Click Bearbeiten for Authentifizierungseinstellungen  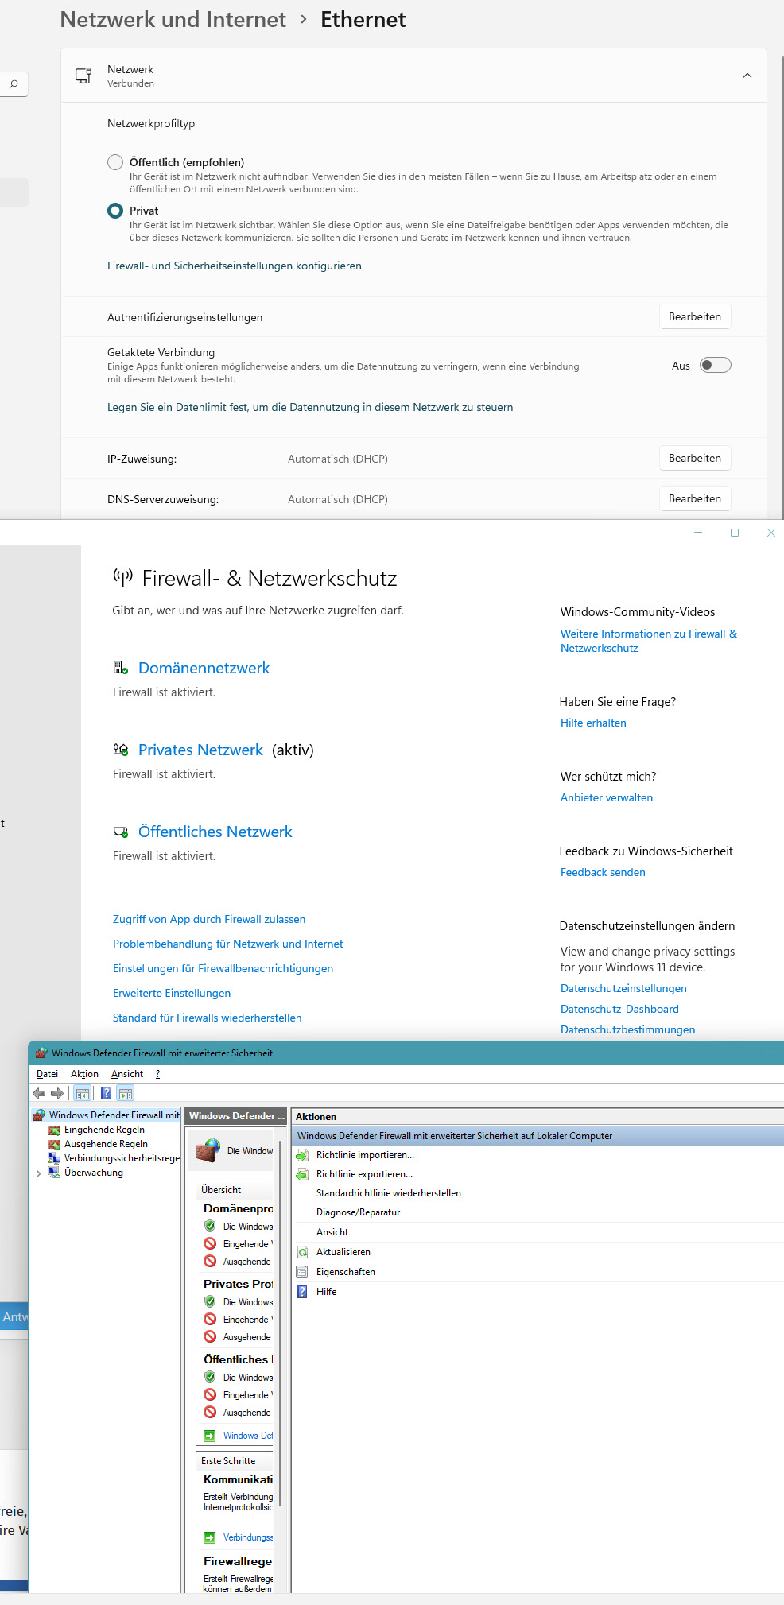(x=695, y=316)
